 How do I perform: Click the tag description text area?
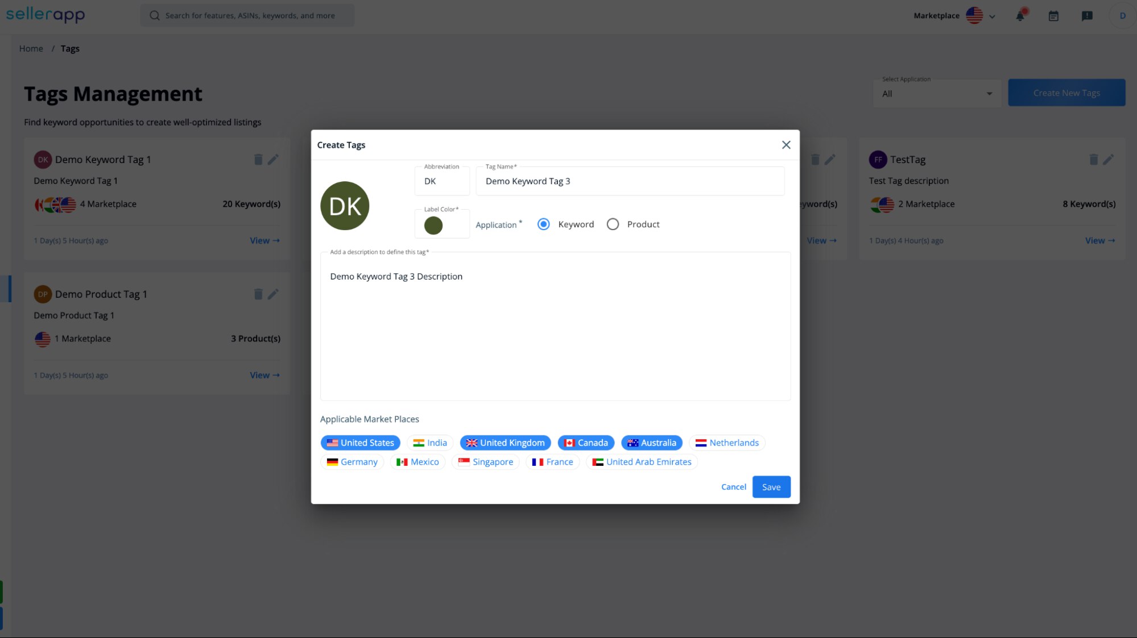coord(555,327)
